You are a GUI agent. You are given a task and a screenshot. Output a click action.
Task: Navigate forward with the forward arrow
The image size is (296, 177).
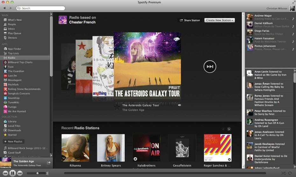tap(11, 8)
